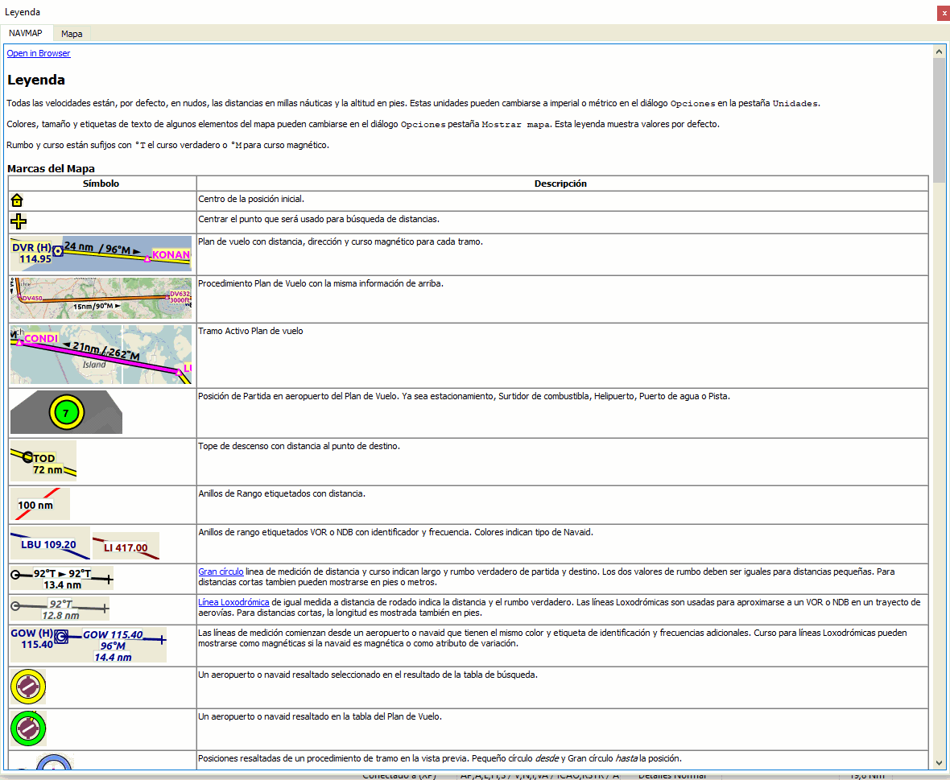
Task: Click the LI 417.00 range ring symbol
Action: click(x=126, y=547)
